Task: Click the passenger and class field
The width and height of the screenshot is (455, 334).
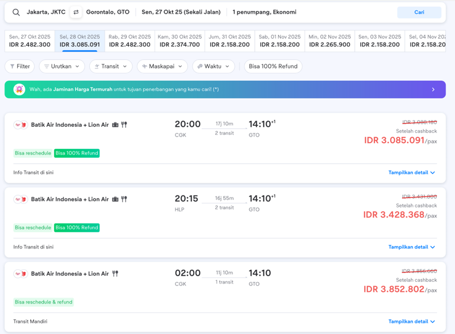Action: pos(264,12)
